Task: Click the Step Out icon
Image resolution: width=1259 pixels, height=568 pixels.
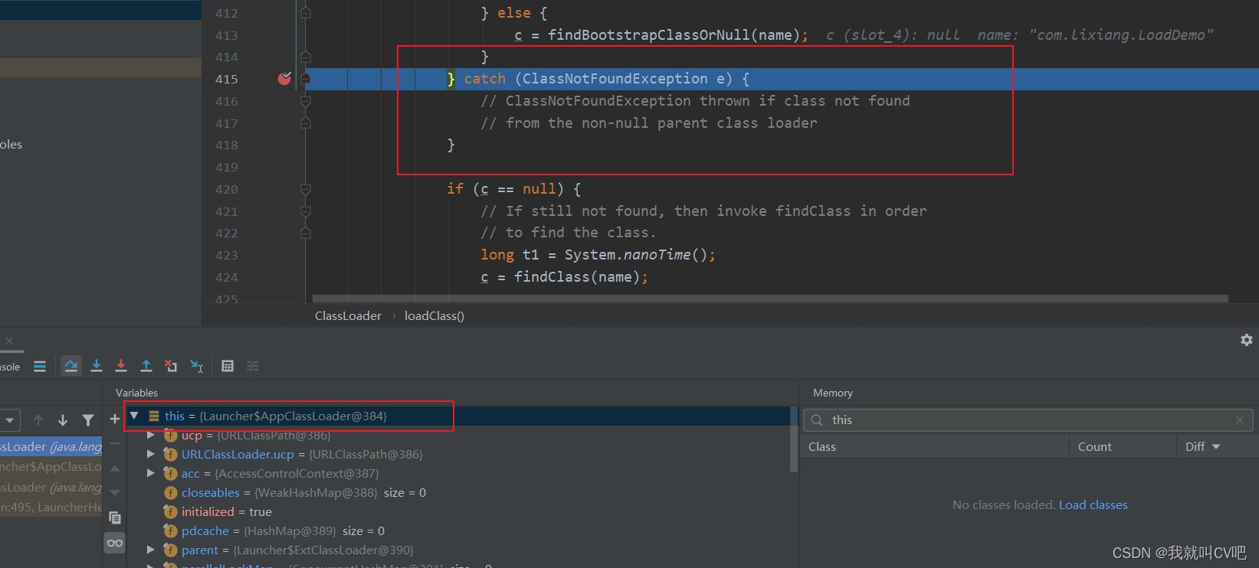Action: click(146, 366)
